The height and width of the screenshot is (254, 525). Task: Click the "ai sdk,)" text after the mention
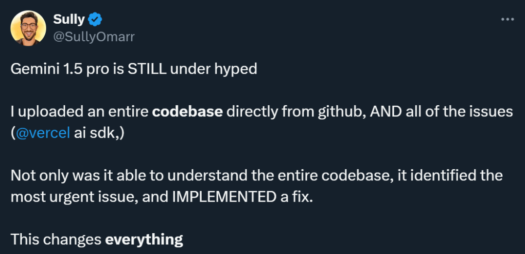coord(99,133)
